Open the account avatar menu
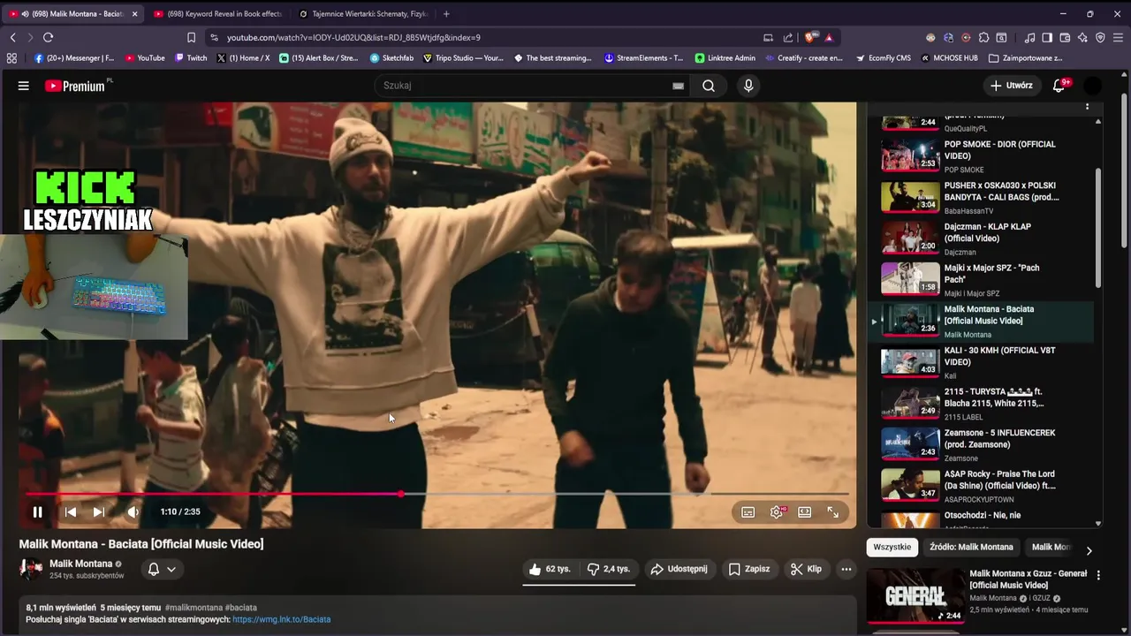1131x636 pixels. tap(1093, 86)
